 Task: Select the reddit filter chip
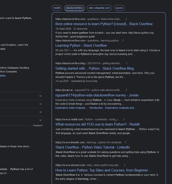[57, 8]
